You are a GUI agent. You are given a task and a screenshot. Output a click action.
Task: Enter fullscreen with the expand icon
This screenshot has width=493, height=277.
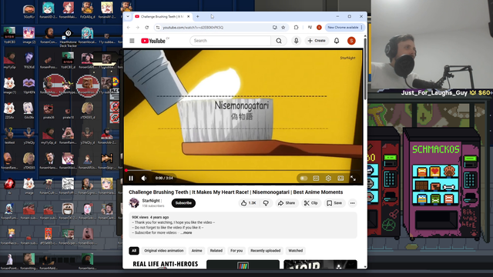[x=353, y=178]
